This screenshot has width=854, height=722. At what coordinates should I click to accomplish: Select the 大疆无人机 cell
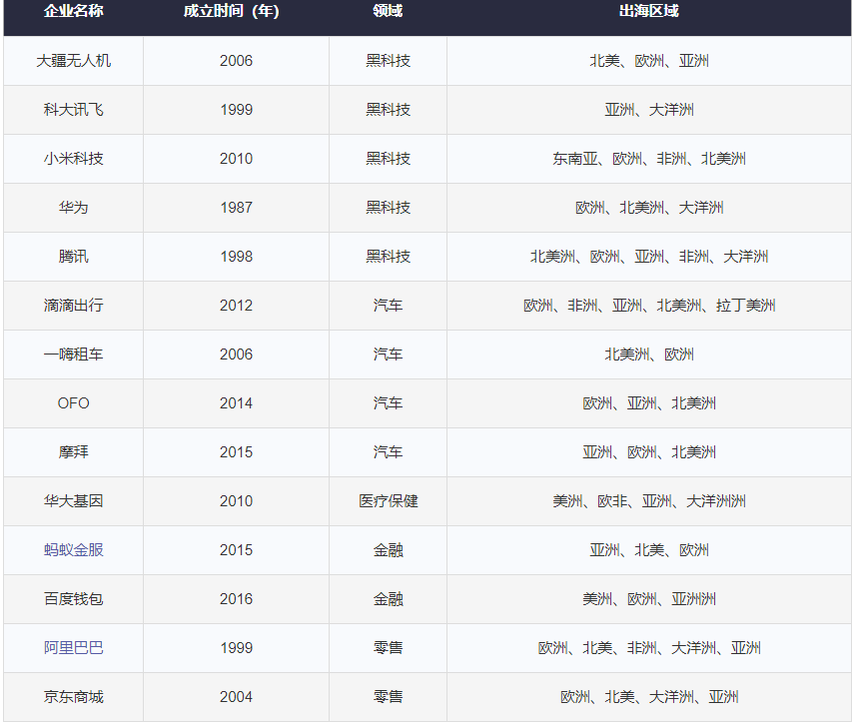(74, 61)
